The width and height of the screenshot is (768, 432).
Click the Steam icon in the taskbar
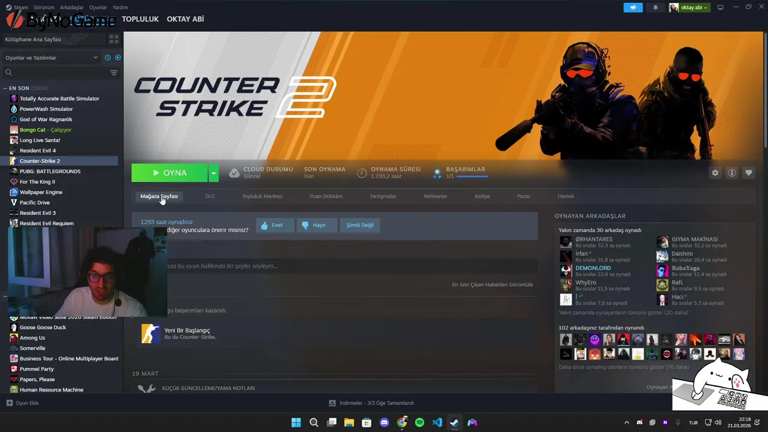click(455, 422)
